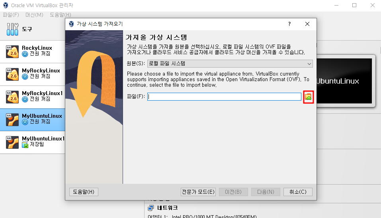The image size is (381, 218).
Task: Open the 머신(M) menu
Action: click(34, 15)
